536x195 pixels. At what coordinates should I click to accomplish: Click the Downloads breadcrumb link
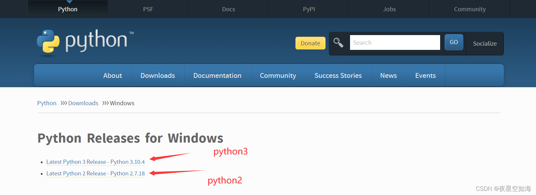pyautogui.click(x=83, y=103)
